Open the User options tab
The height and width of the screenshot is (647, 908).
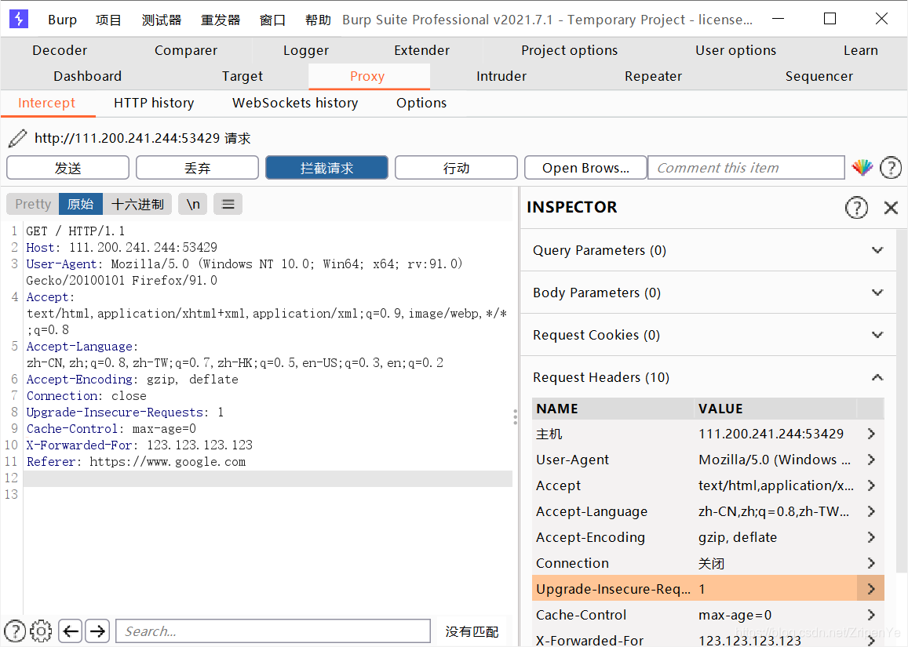pos(735,50)
